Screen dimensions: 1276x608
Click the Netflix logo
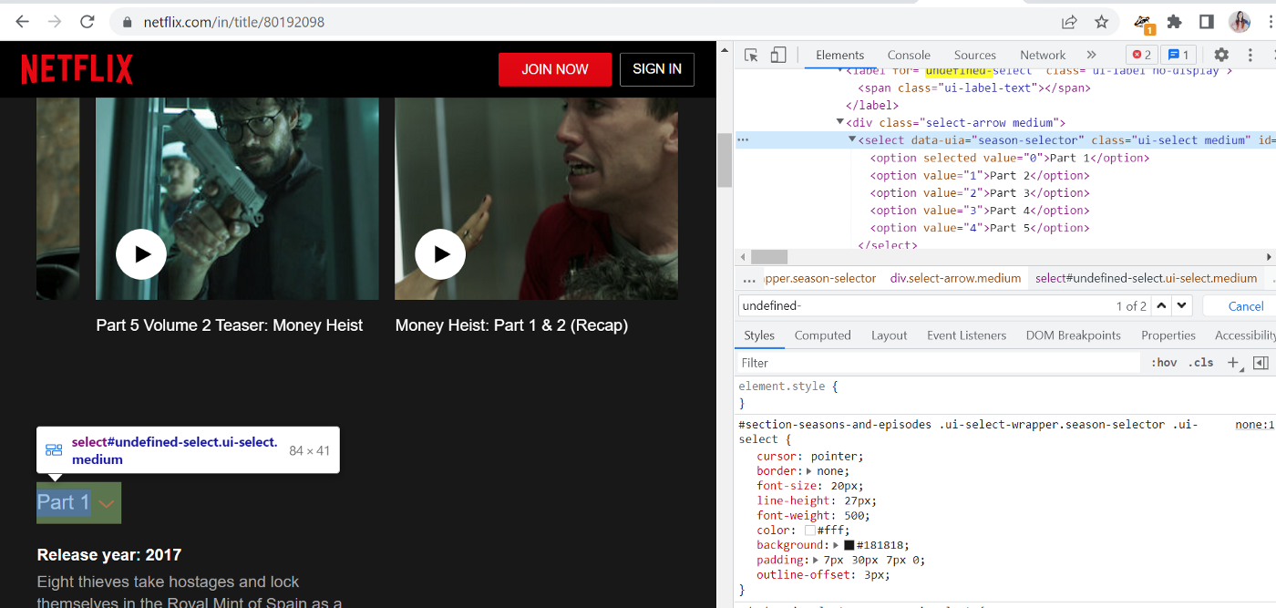tap(77, 69)
